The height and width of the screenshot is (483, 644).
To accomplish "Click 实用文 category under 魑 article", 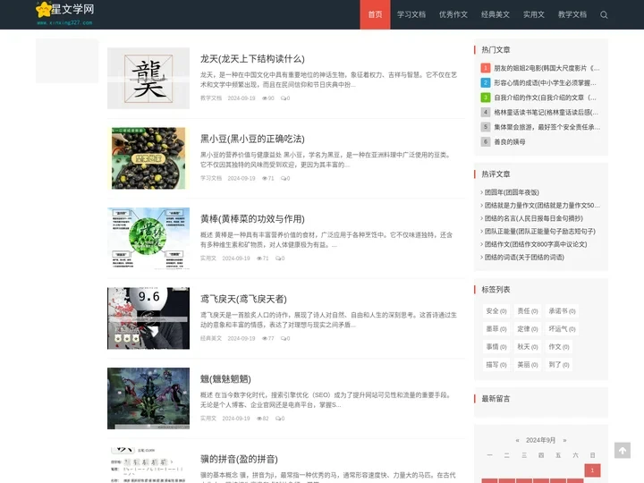I will [208, 419].
